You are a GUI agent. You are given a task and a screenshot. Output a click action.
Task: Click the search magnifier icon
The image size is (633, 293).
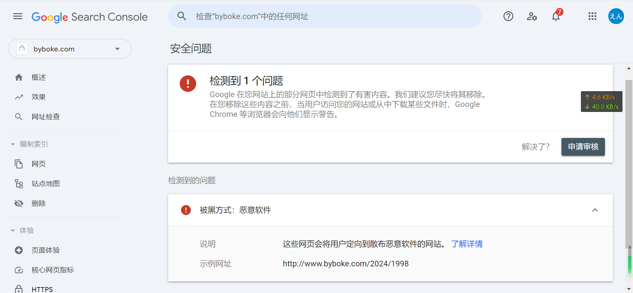(182, 16)
